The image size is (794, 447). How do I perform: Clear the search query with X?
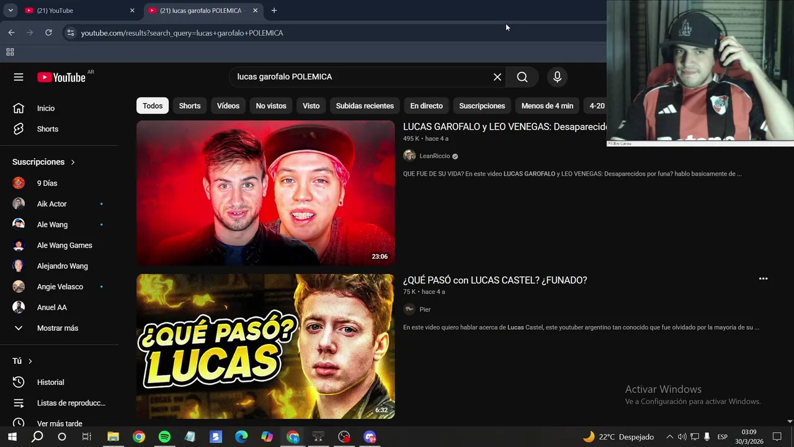(x=497, y=77)
